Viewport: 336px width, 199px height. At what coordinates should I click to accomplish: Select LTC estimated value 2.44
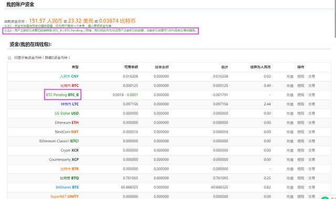(267, 104)
